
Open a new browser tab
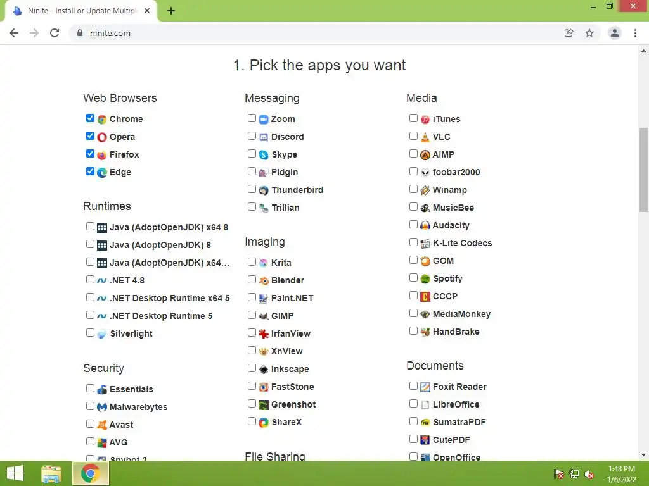(x=171, y=11)
